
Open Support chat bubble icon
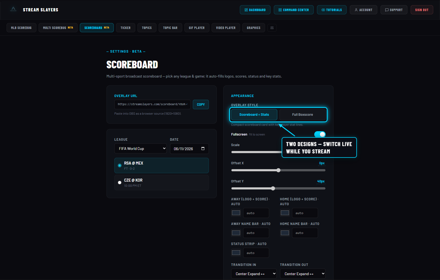(x=394, y=10)
